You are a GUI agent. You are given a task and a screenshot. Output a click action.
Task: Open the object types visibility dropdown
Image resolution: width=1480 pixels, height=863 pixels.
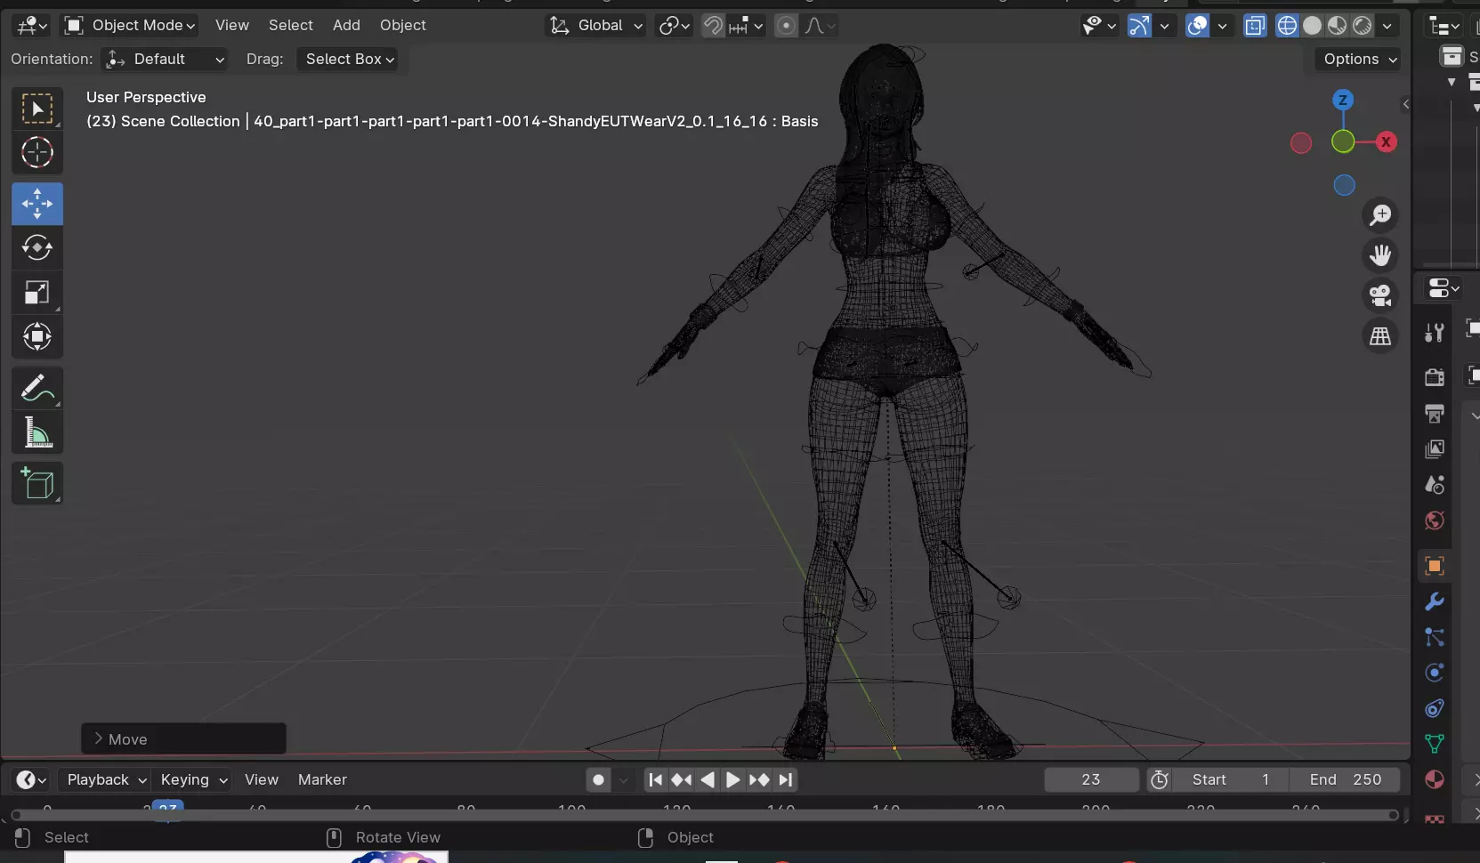pos(1099,26)
